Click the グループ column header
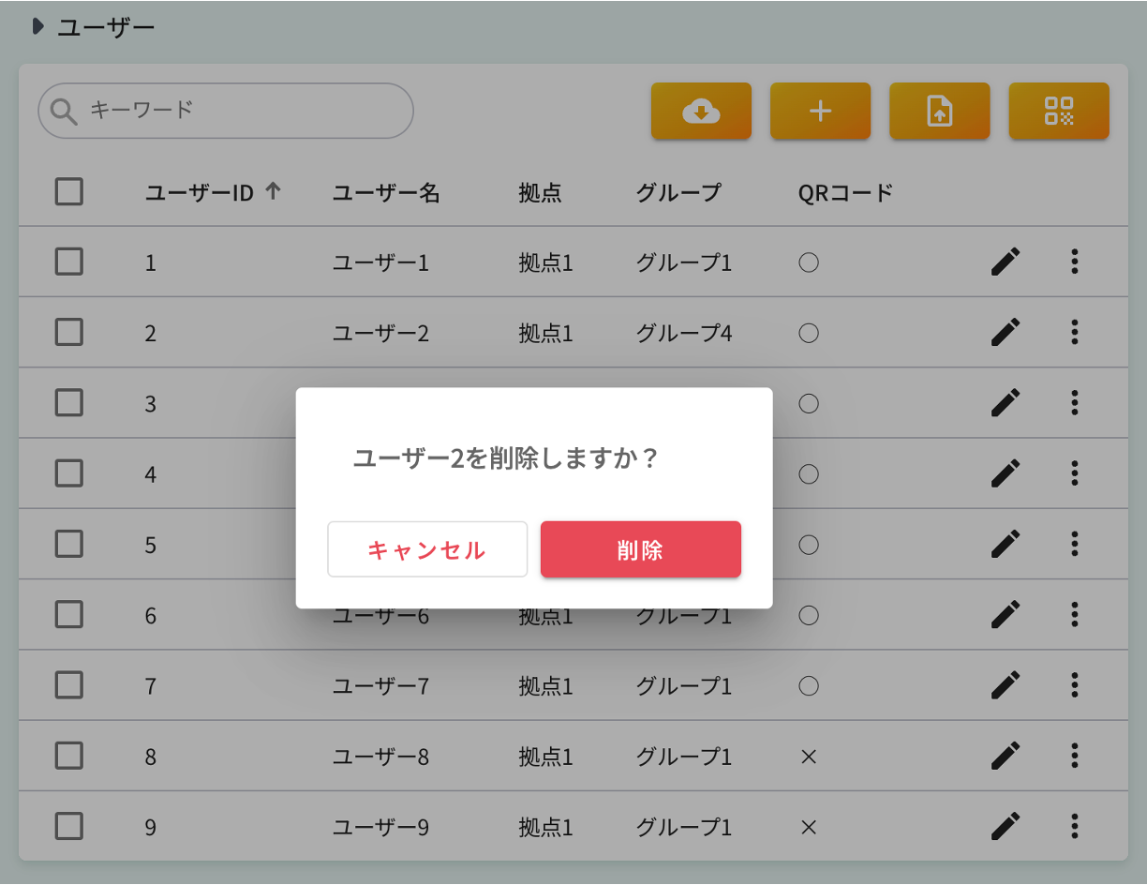Viewport: 1147px width, 885px height. click(x=678, y=192)
